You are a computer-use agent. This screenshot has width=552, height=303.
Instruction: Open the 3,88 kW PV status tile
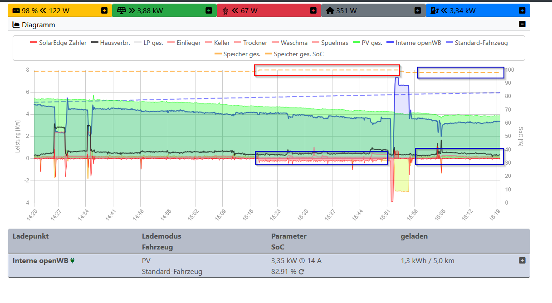[x=164, y=10]
